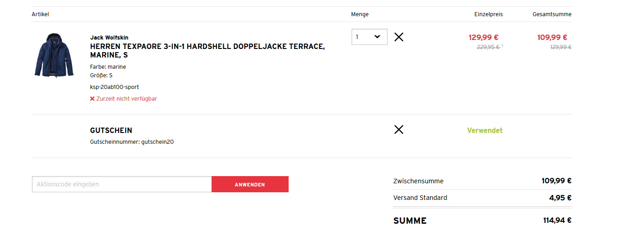Focus the Aktionscode eingeben input field

coord(122,184)
